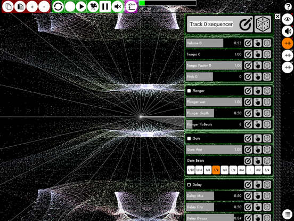Toggle visuals with the eye icon
The height and width of the screenshot is (221, 294).
pyautogui.click(x=287, y=19)
